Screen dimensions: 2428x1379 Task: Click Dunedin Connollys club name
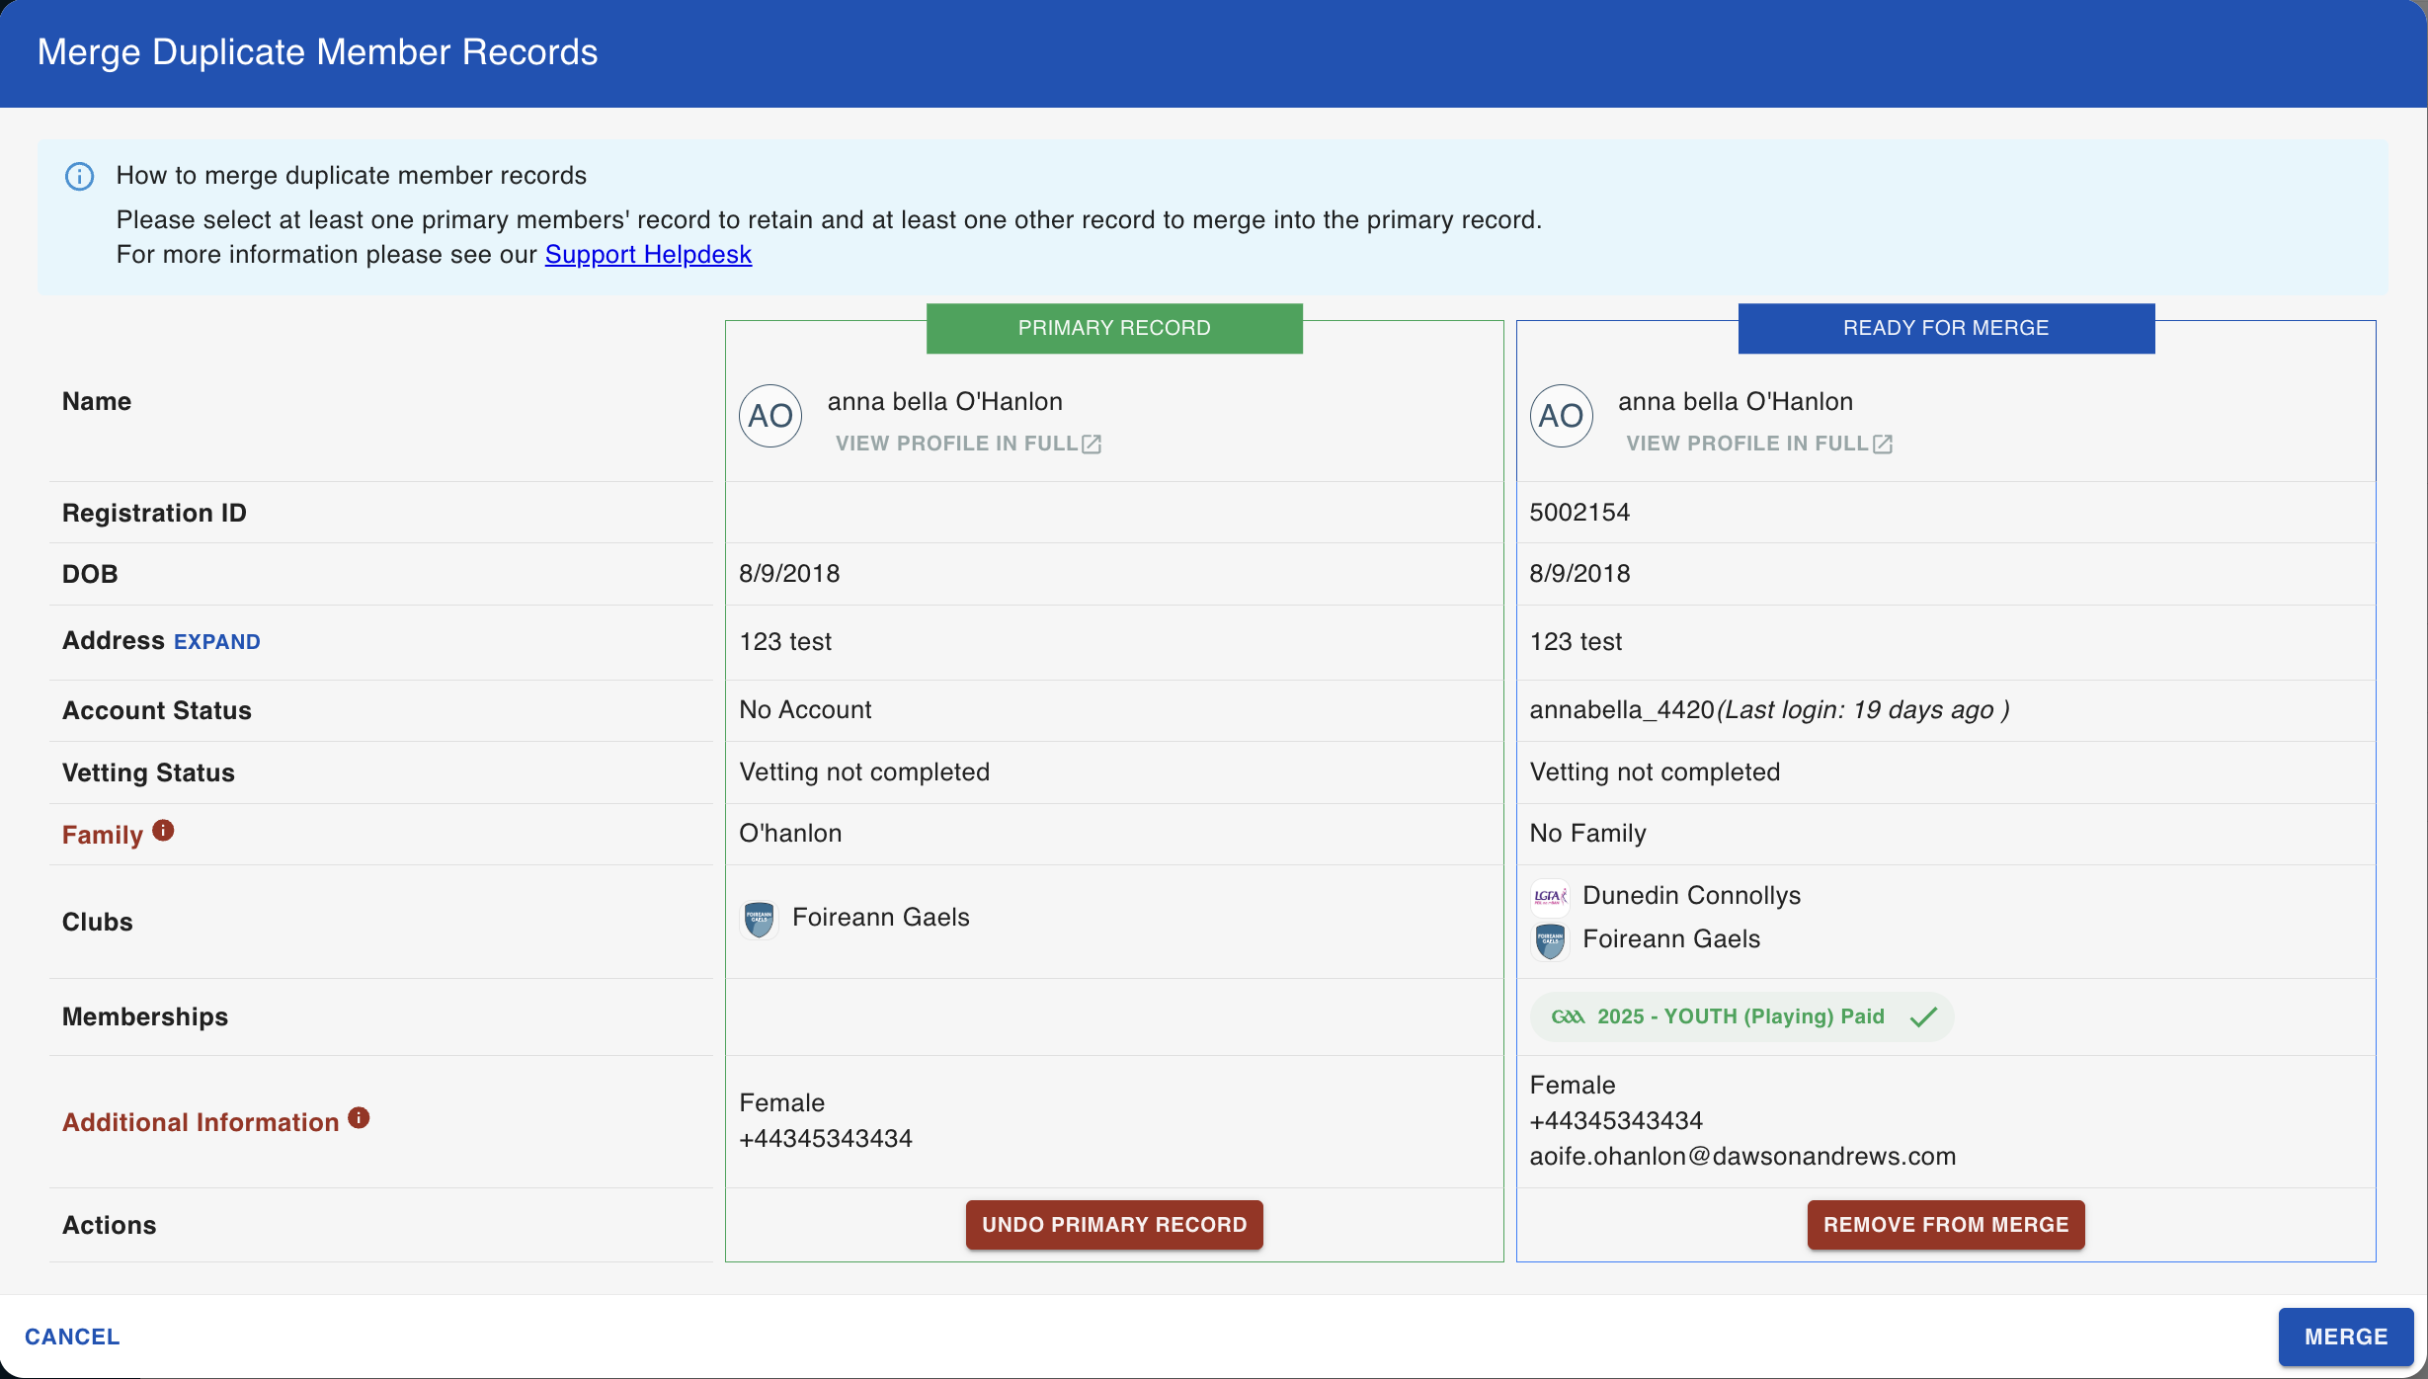pos(1691,896)
